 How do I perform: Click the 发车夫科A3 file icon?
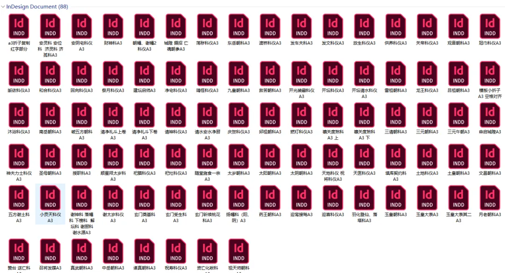coord(302,26)
